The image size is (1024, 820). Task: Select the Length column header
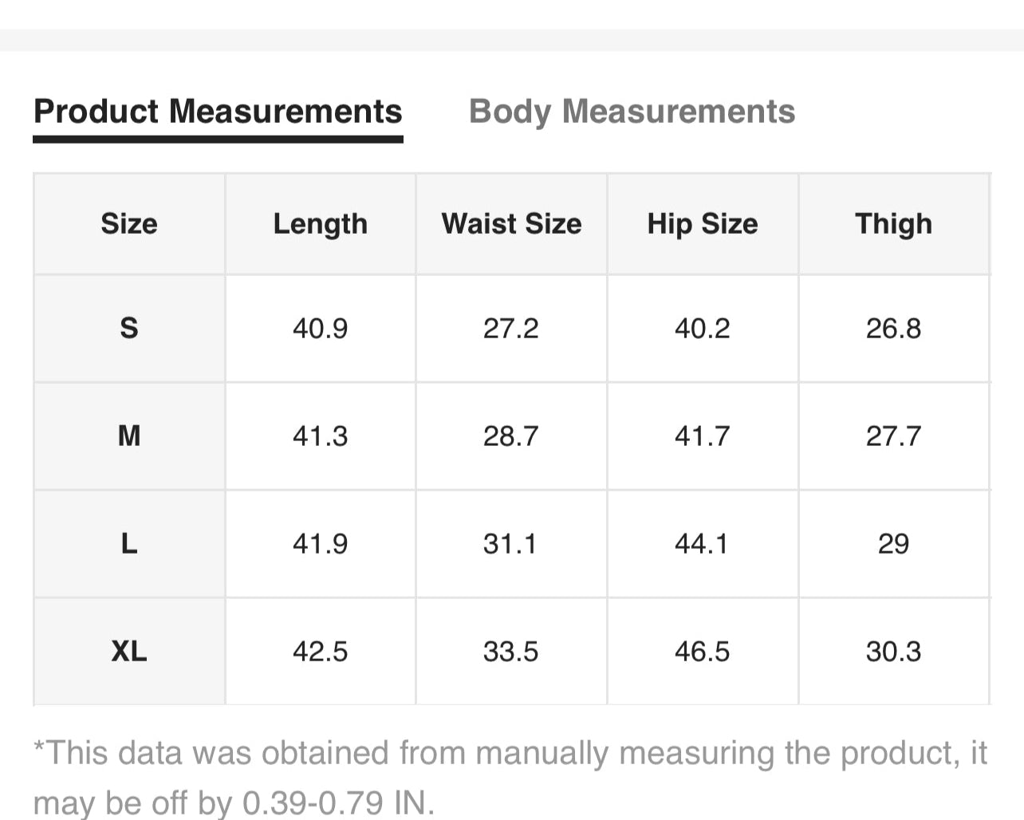click(x=320, y=224)
